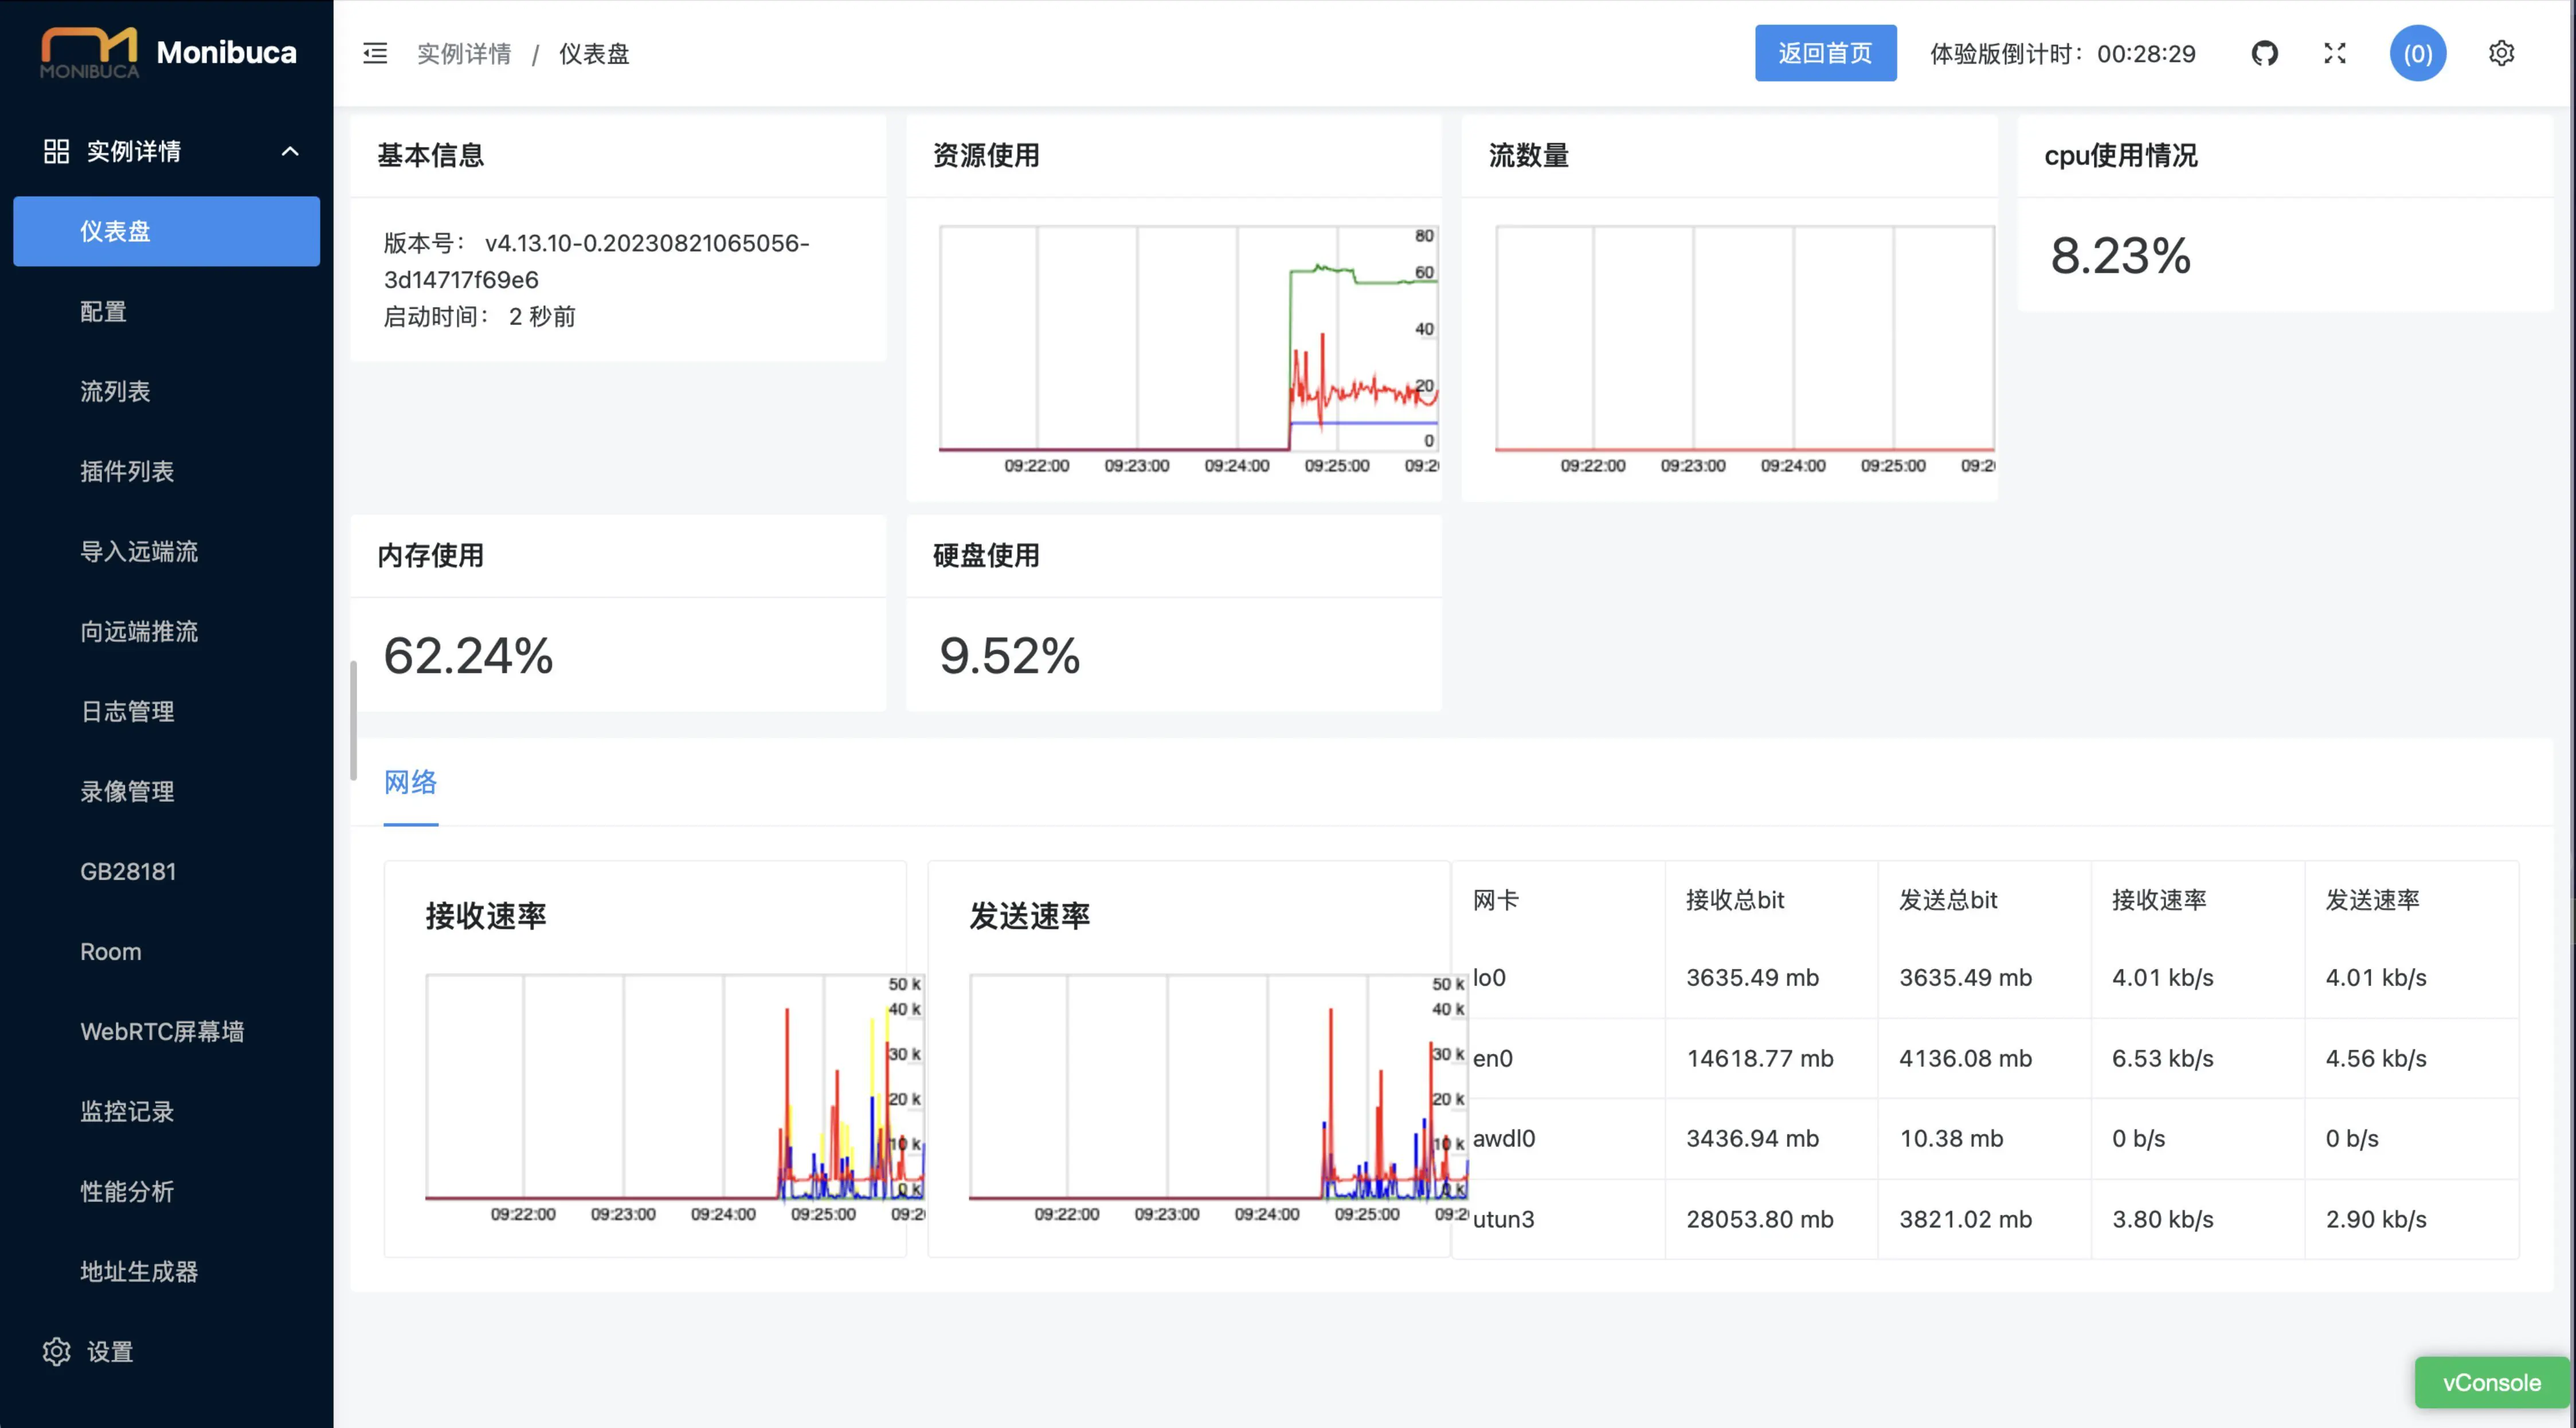2576x1428 pixels.
Task: Enter fullscreen with the expand icon
Action: 2334,53
